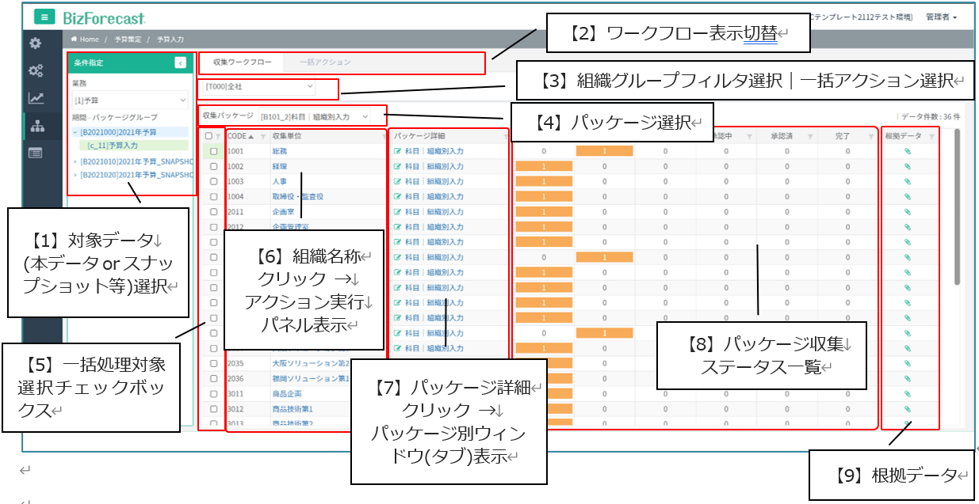Click the 経理 organization name link
Viewport: 979px width, 504px height.
279,166
